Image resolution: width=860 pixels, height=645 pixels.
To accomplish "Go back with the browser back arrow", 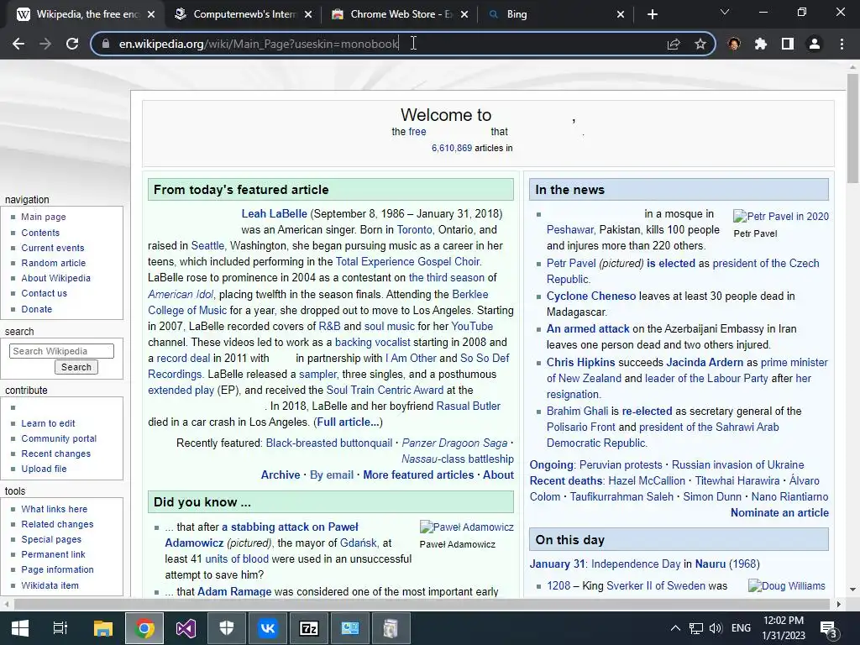I will (x=18, y=44).
